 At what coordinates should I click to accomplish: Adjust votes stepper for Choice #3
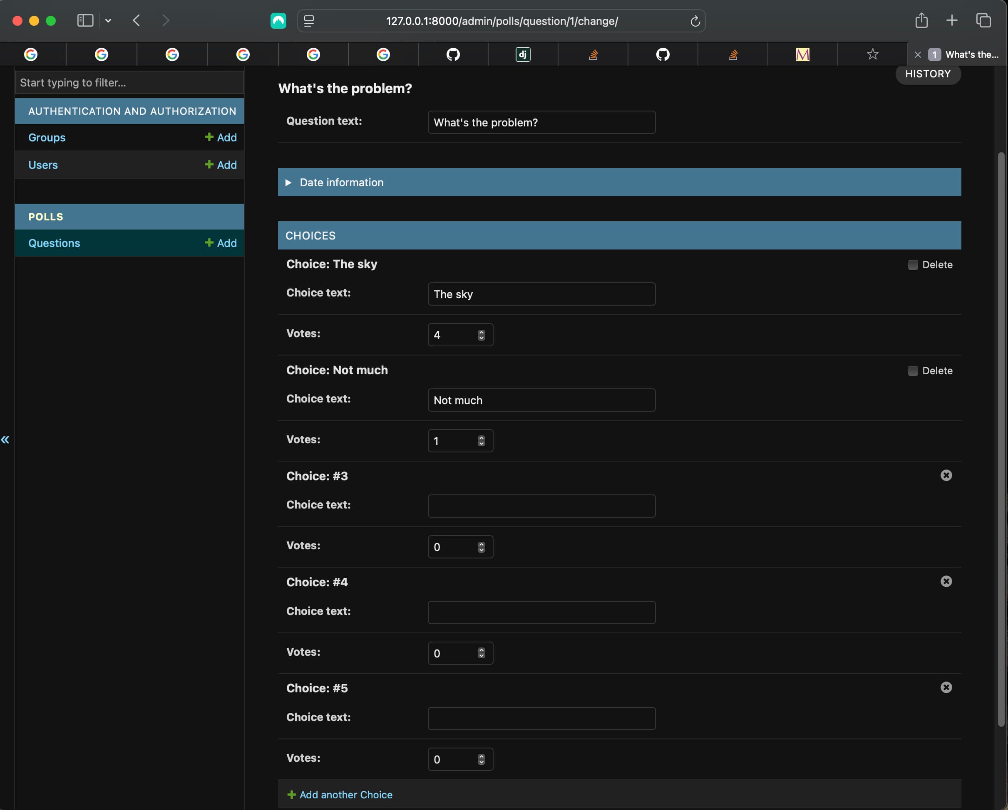481,547
